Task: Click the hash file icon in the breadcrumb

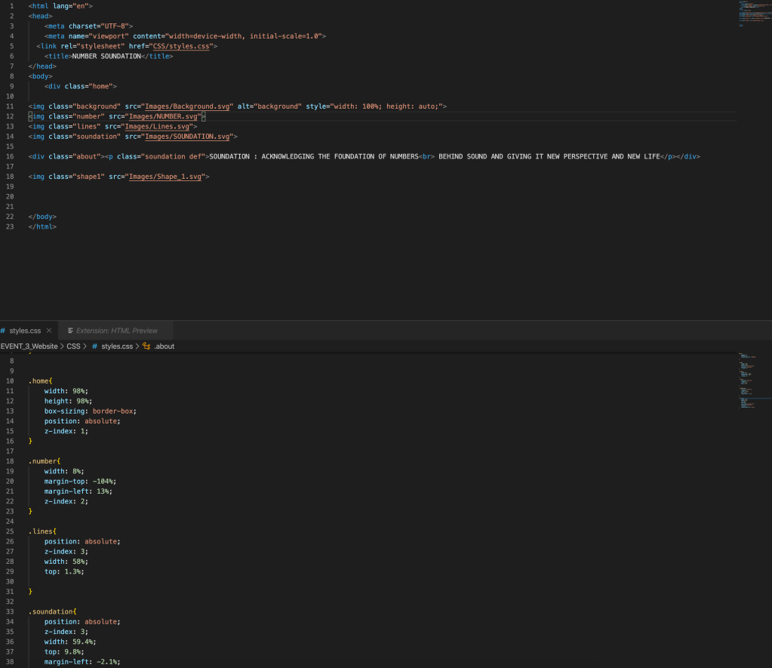Action: pos(95,346)
